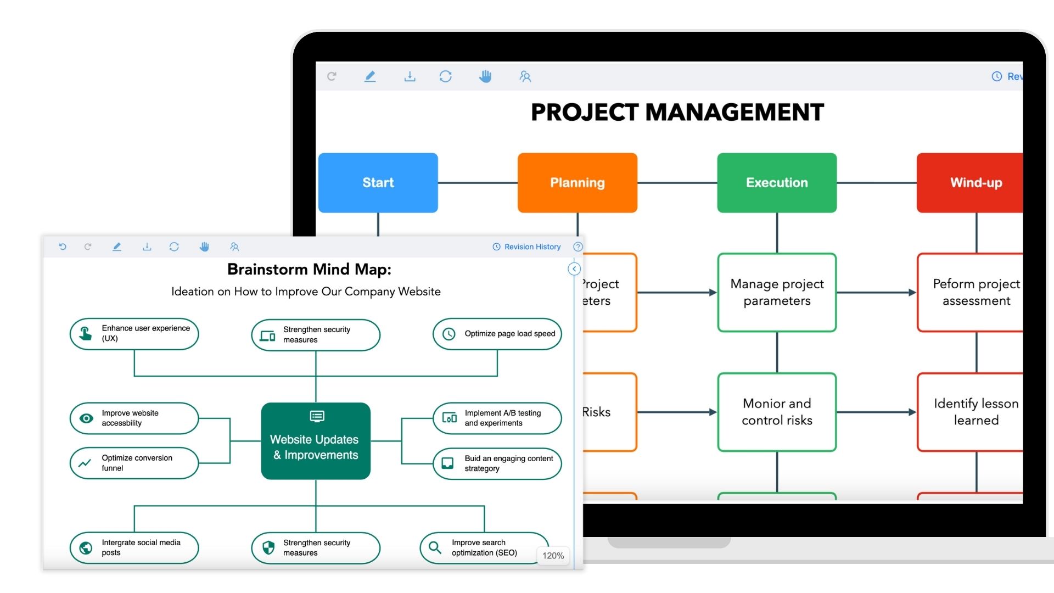
Task: Toggle the Hand tool on the Project Management toolbar
Action: point(485,77)
